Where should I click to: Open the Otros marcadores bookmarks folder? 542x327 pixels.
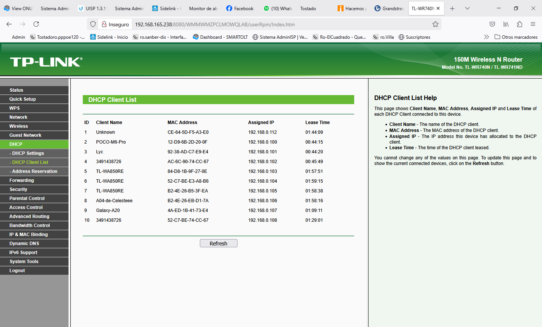coord(516,37)
